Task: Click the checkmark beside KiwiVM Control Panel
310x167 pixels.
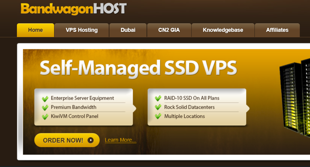Action: 45,117
